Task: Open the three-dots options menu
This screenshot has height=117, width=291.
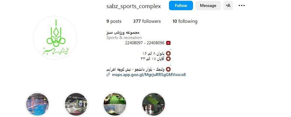Action: [242, 6]
